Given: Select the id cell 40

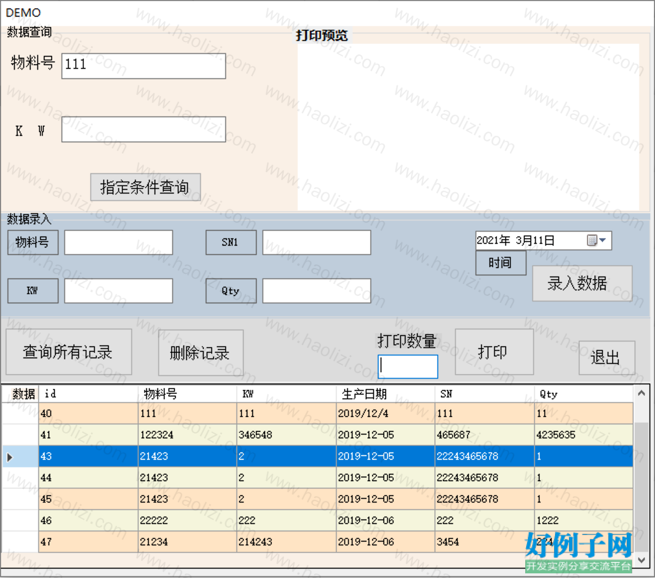Looking at the screenshot, I should 88,413.
